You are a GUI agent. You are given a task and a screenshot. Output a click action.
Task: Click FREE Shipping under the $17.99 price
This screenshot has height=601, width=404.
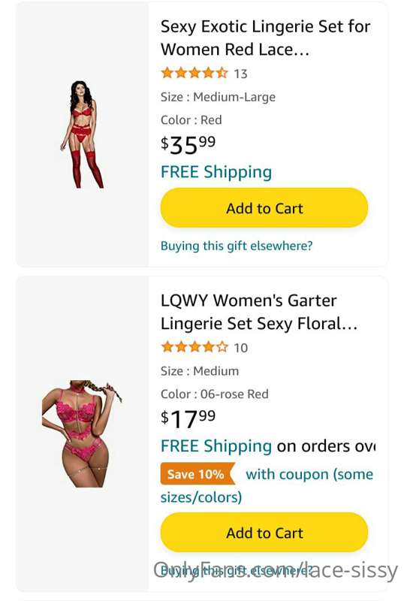216,446
